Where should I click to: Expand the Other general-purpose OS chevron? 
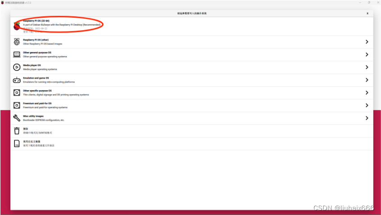[x=367, y=54]
